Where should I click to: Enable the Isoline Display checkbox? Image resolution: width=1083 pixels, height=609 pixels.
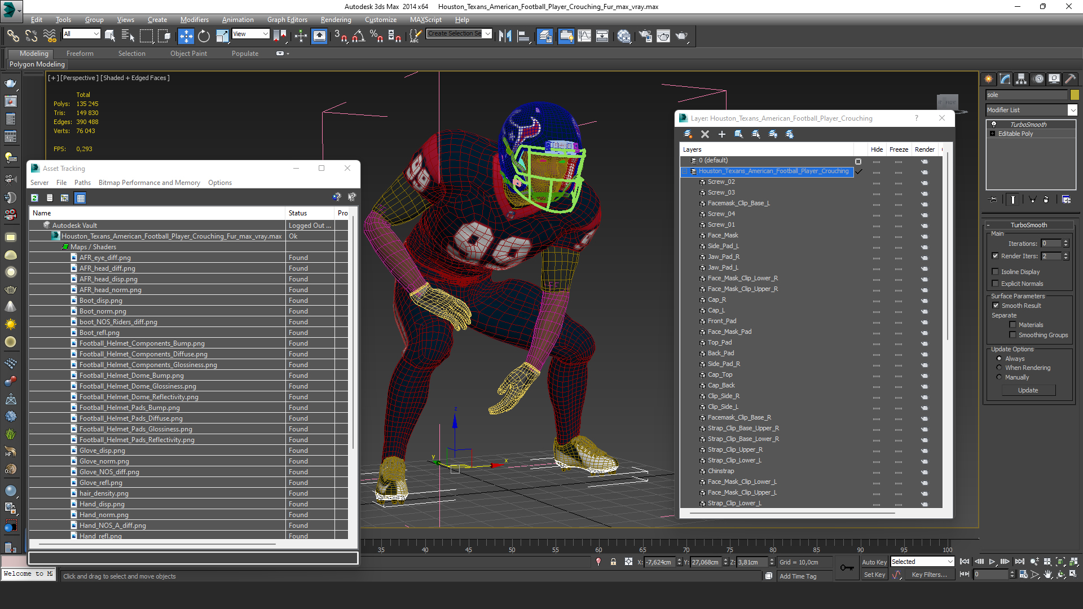pos(996,272)
